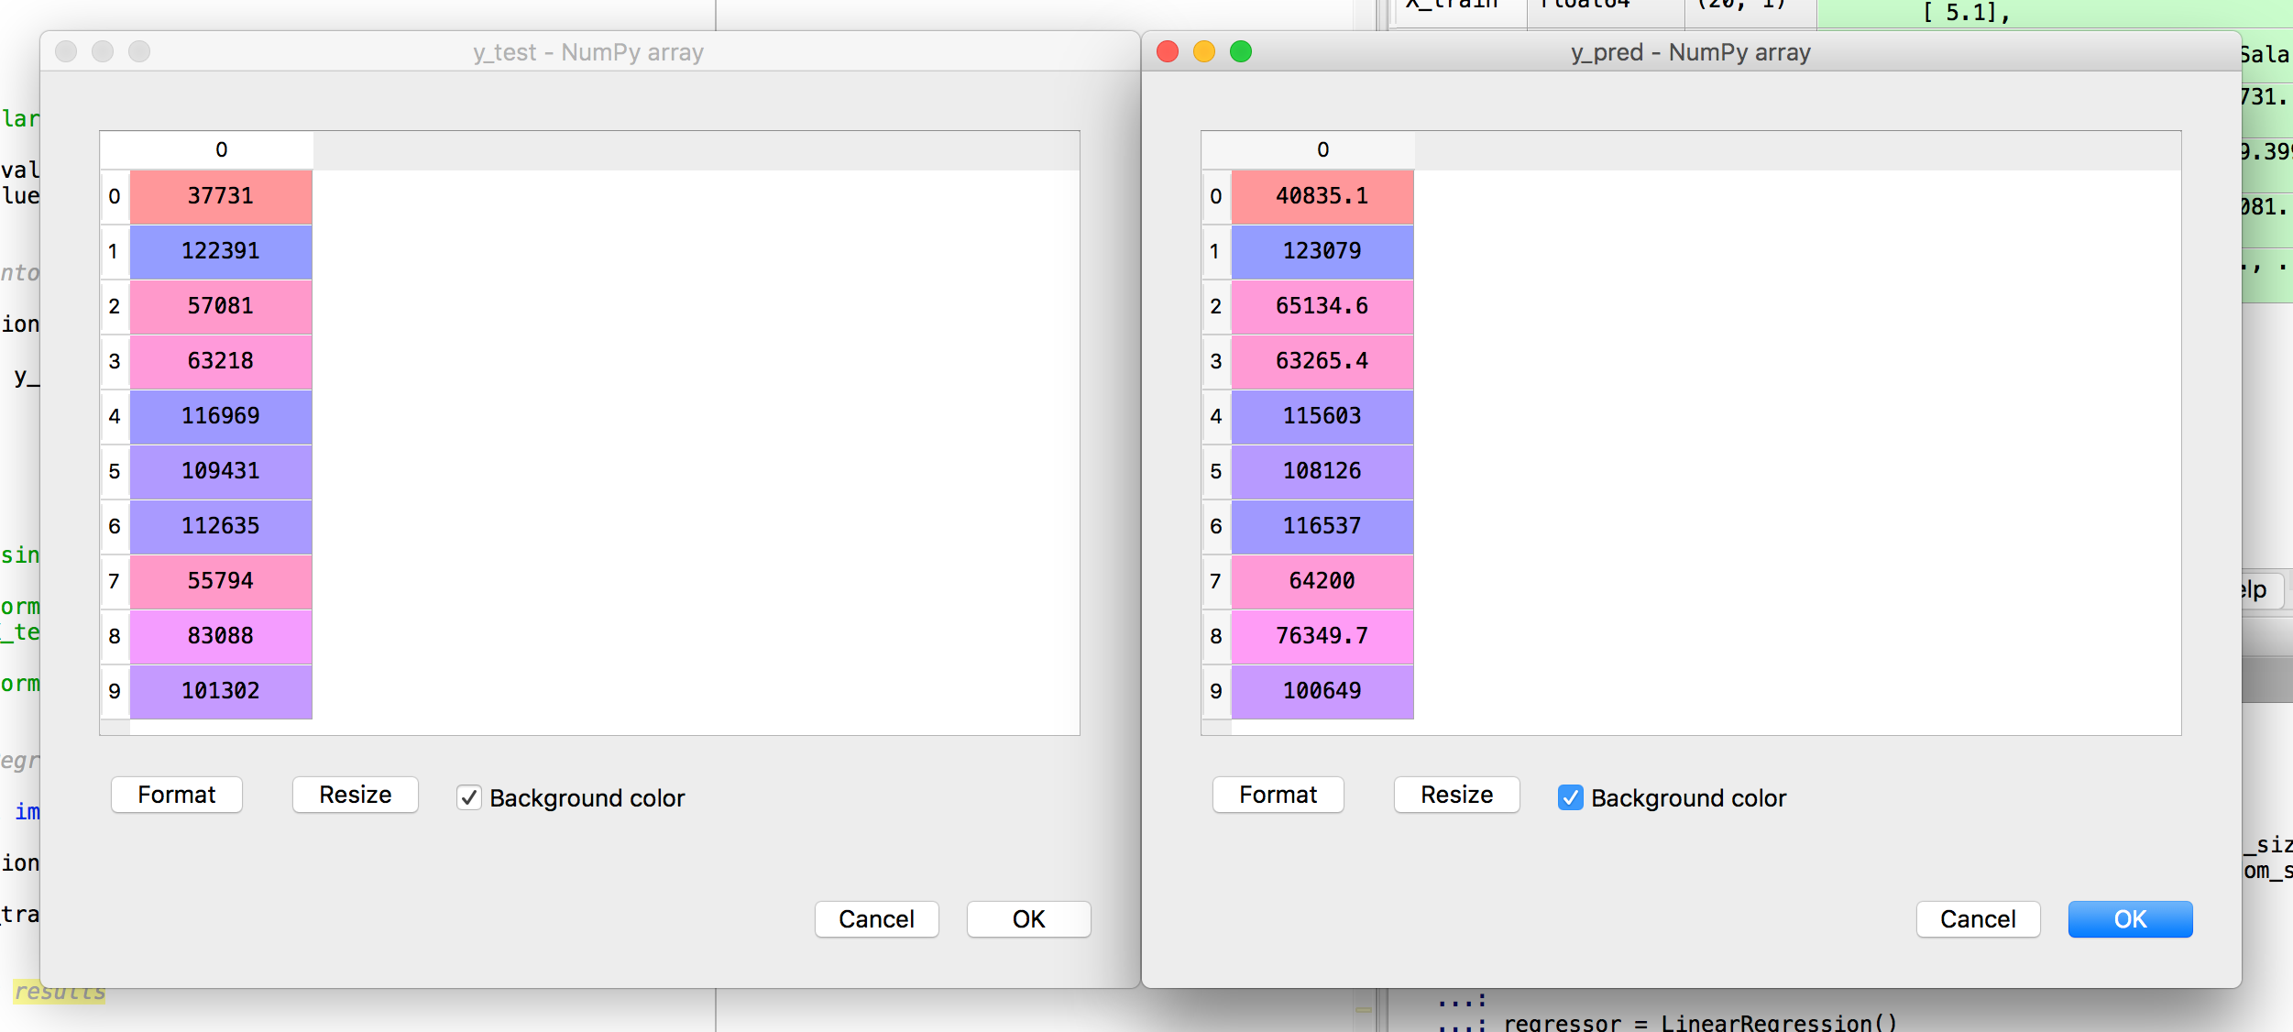Click Format button in y_test window
The image size is (2293, 1032).
pyautogui.click(x=177, y=795)
